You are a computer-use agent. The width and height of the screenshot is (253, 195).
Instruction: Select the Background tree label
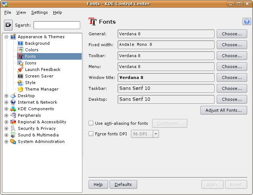point(37,43)
